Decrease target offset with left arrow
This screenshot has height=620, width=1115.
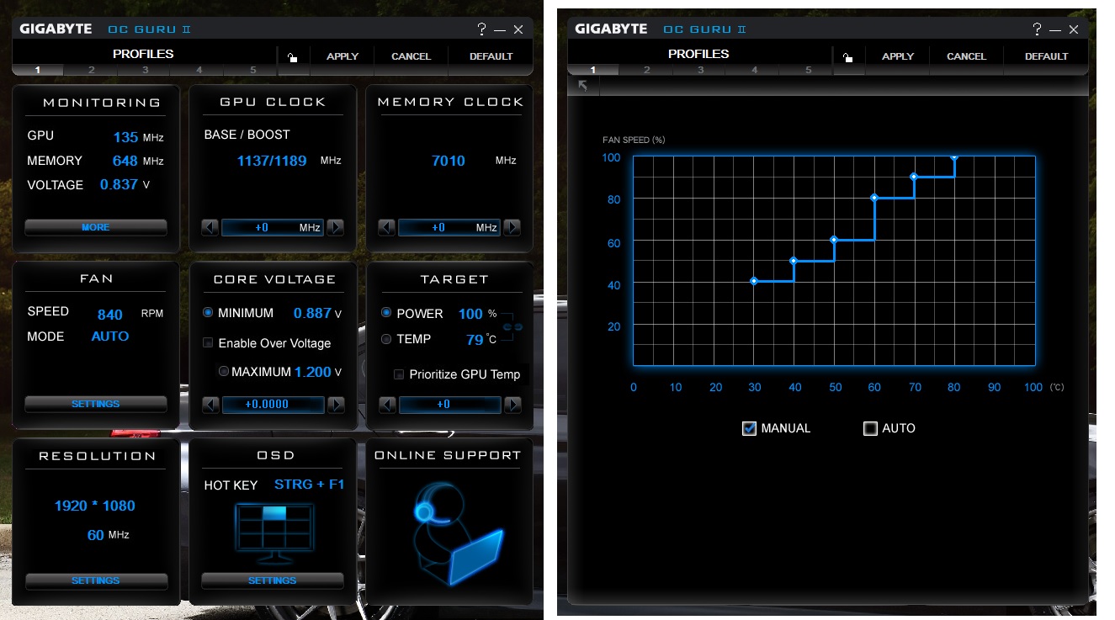pos(388,405)
